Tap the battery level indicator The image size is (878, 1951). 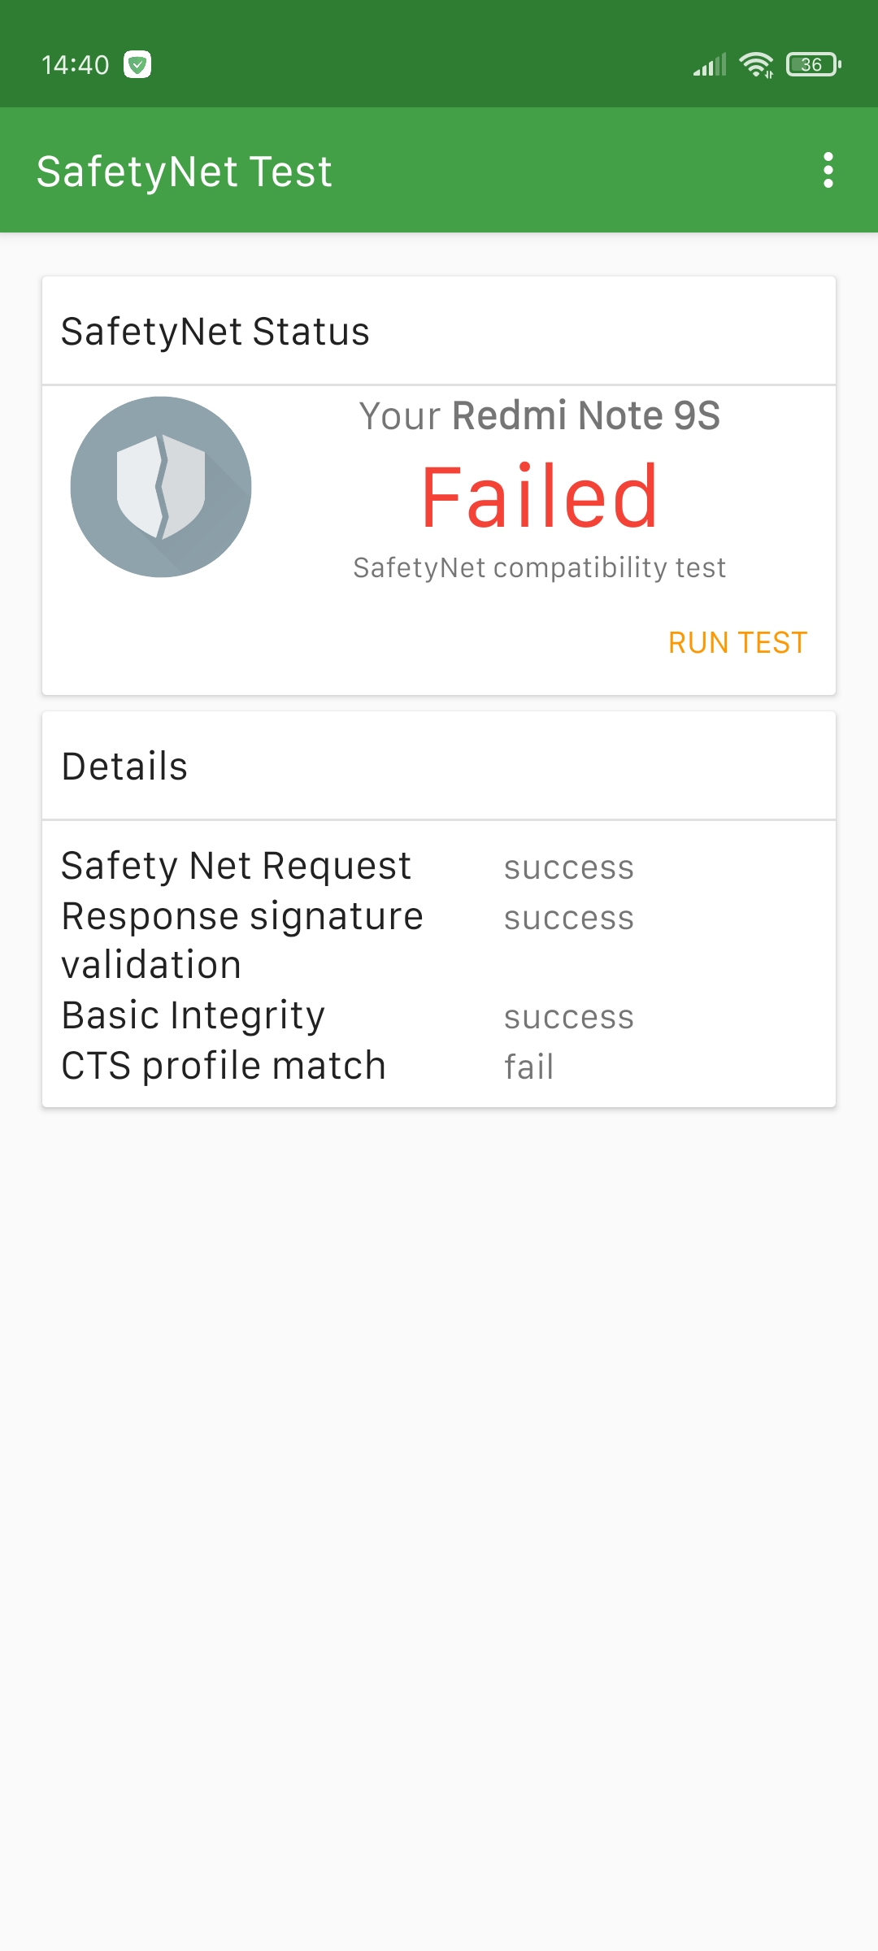(x=813, y=64)
